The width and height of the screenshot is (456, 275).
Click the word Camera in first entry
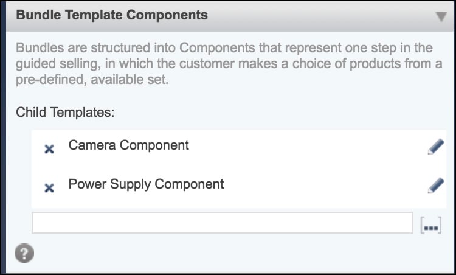pyautogui.click(x=92, y=145)
